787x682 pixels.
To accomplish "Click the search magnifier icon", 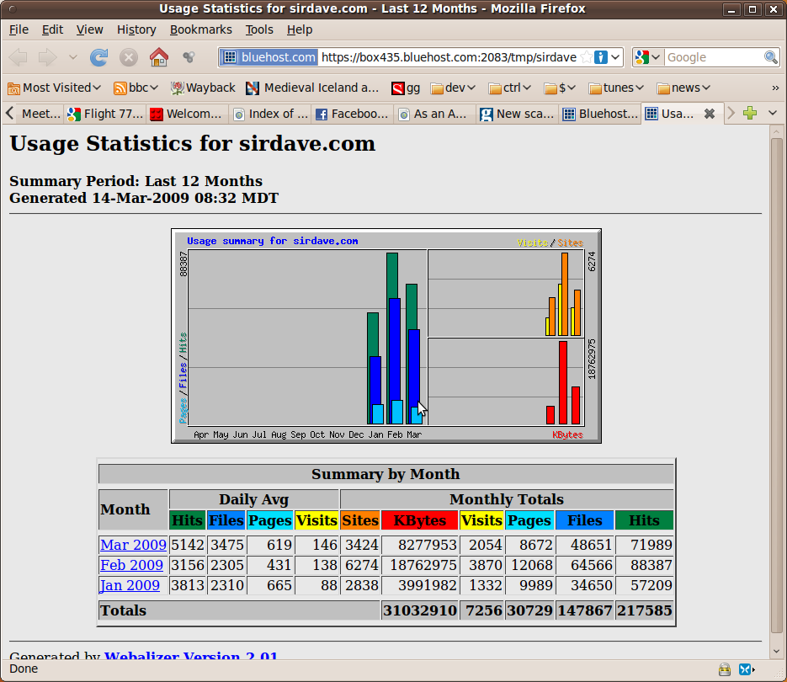I will (x=770, y=57).
